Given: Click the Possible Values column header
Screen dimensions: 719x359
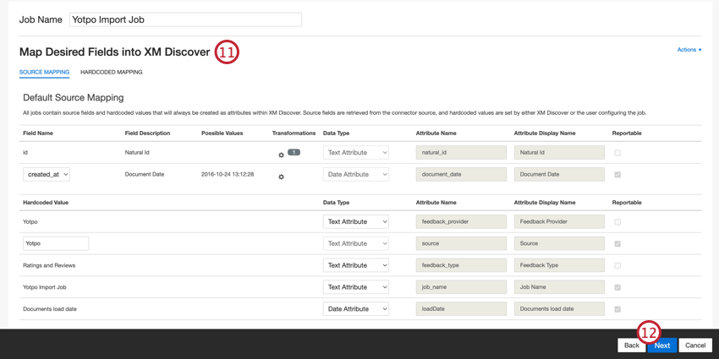Looking at the screenshot, I should coord(222,133).
